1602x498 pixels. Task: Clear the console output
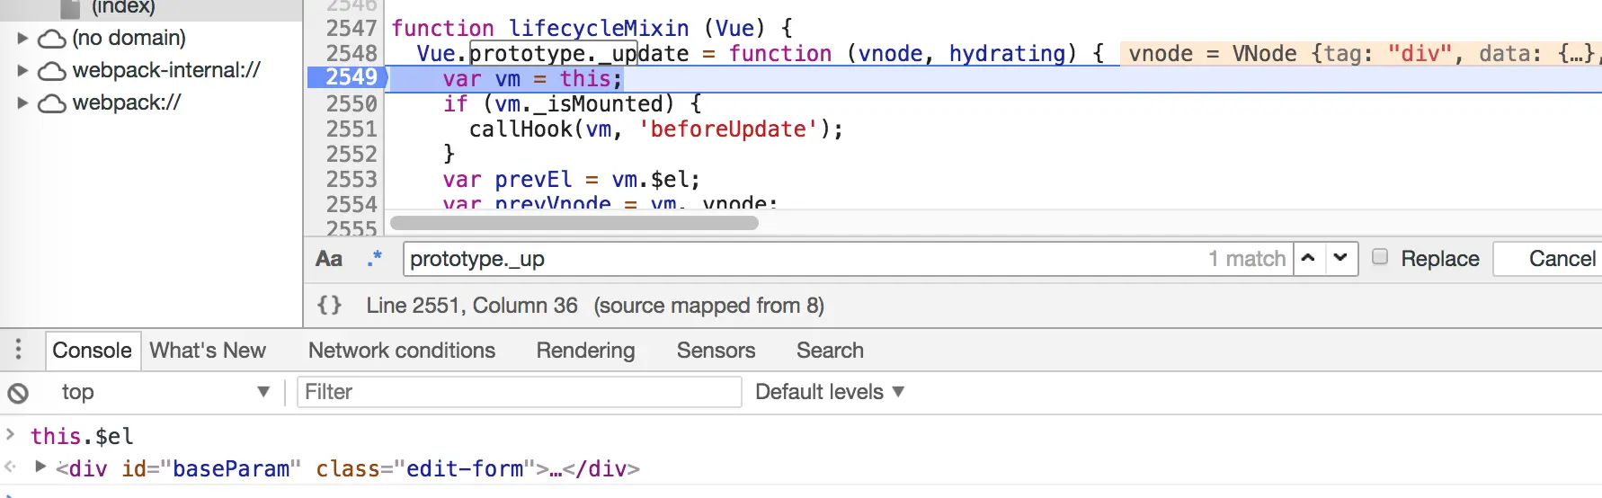tap(18, 393)
